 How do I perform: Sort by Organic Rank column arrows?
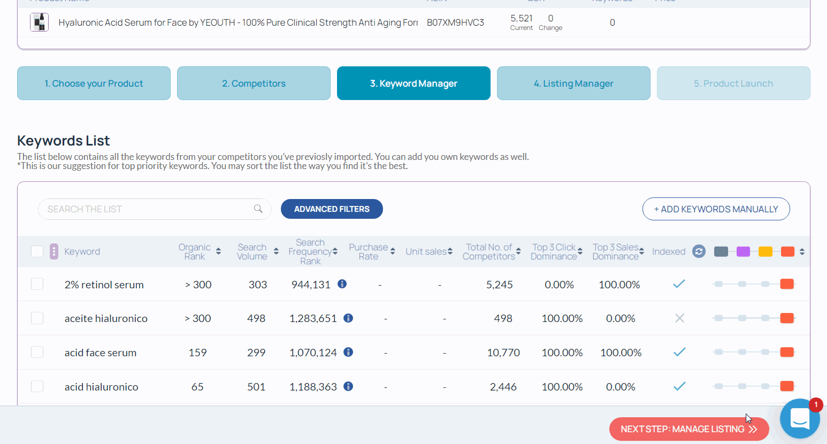click(218, 251)
